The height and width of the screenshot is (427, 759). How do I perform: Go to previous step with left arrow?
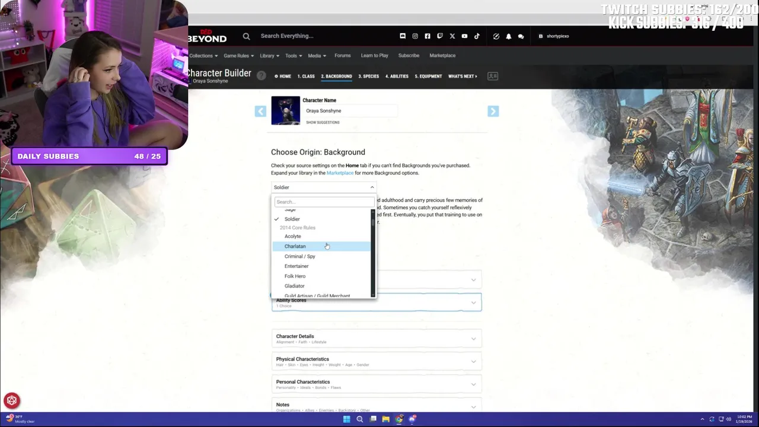pos(260,111)
